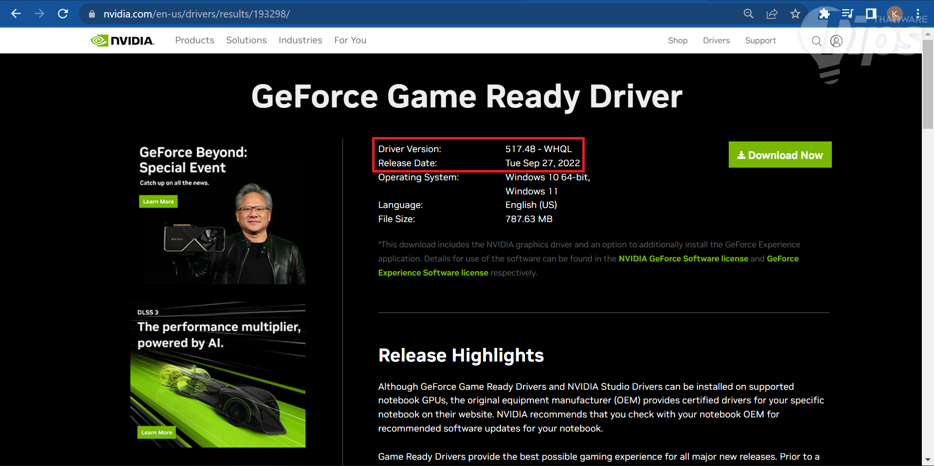Bookmark this page with the star
934x466 pixels.
click(795, 14)
